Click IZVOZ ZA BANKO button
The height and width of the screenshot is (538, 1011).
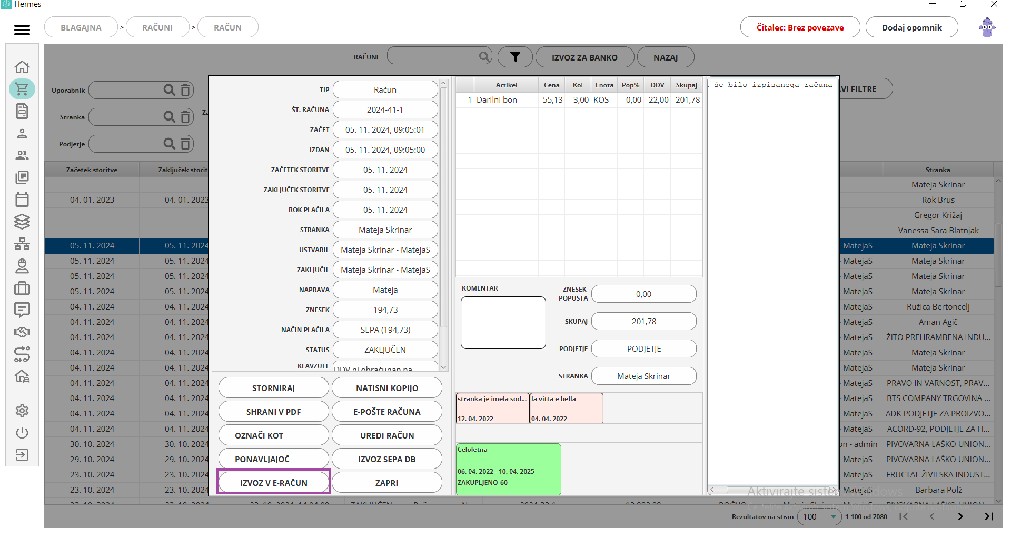pos(584,57)
